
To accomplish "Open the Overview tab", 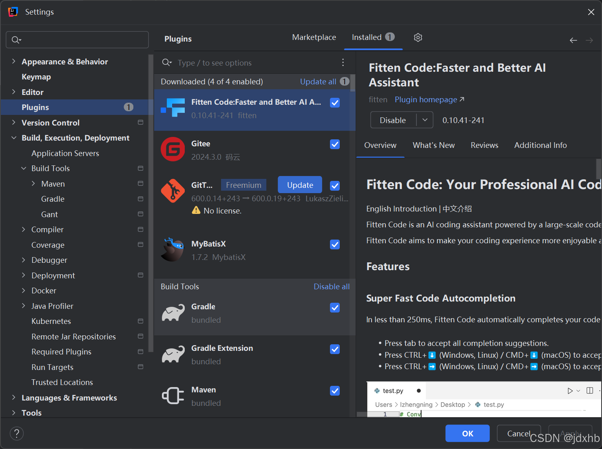I will 380,145.
